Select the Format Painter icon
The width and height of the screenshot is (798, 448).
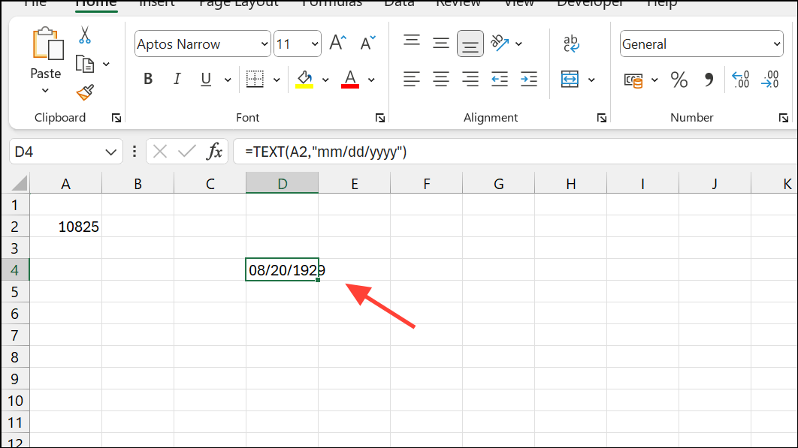click(x=84, y=93)
